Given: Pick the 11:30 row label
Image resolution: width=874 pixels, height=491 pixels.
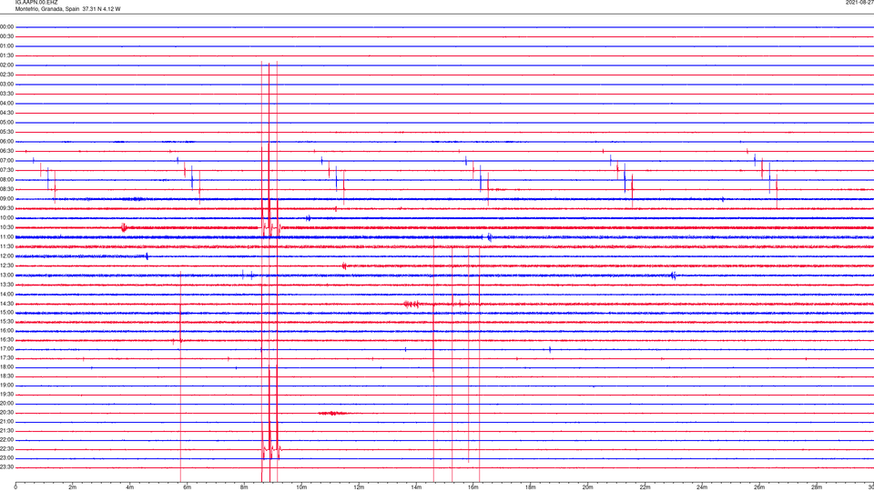Looking at the screenshot, I should 7,246.
